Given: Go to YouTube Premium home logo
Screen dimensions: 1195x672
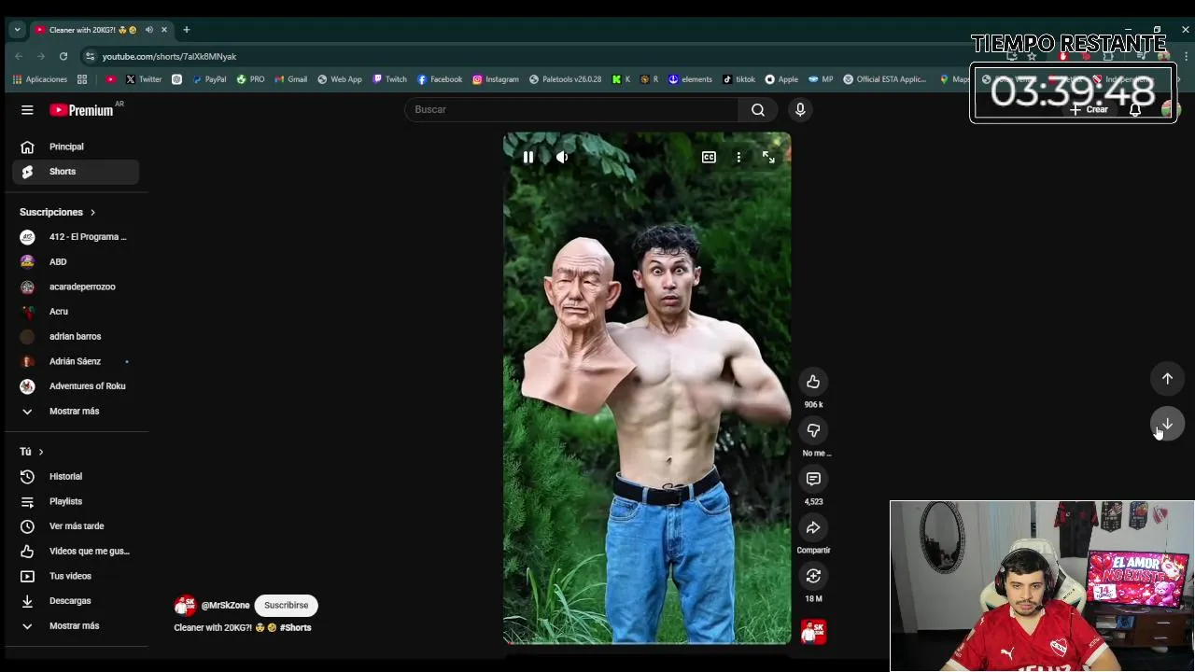Looking at the screenshot, I should (x=82, y=110).
